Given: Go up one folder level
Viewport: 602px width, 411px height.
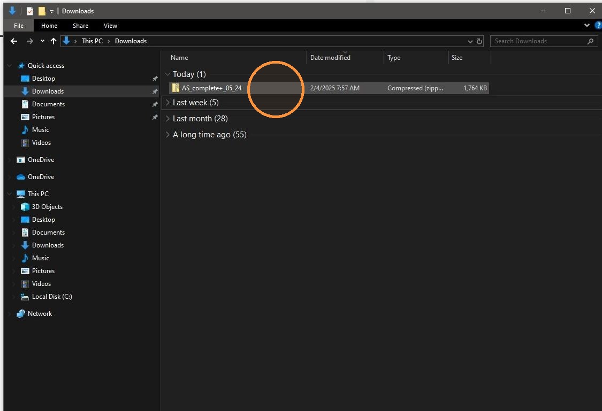Looking at the screenshot, I should (x=54, y=41).
